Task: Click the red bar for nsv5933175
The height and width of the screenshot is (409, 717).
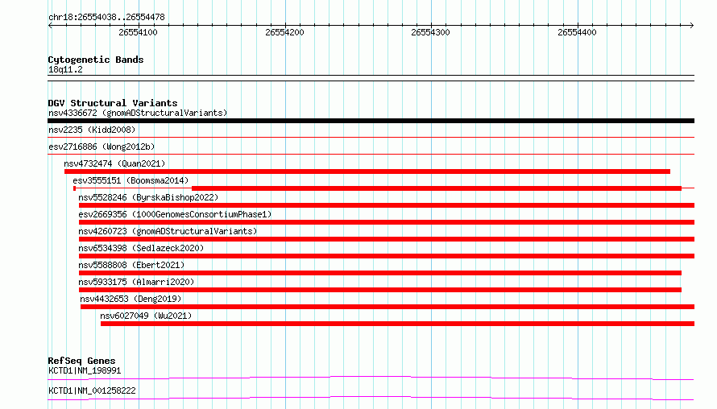Action: coord(380,290)
